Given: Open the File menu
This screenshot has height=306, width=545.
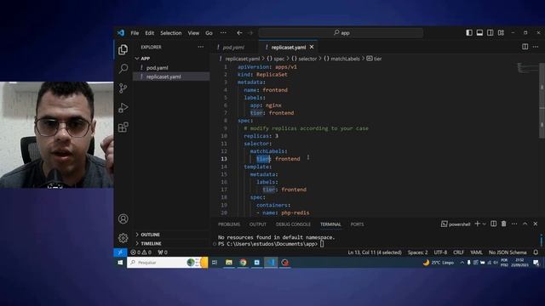Looking at the screenshot, I should [x=135, y=33].
